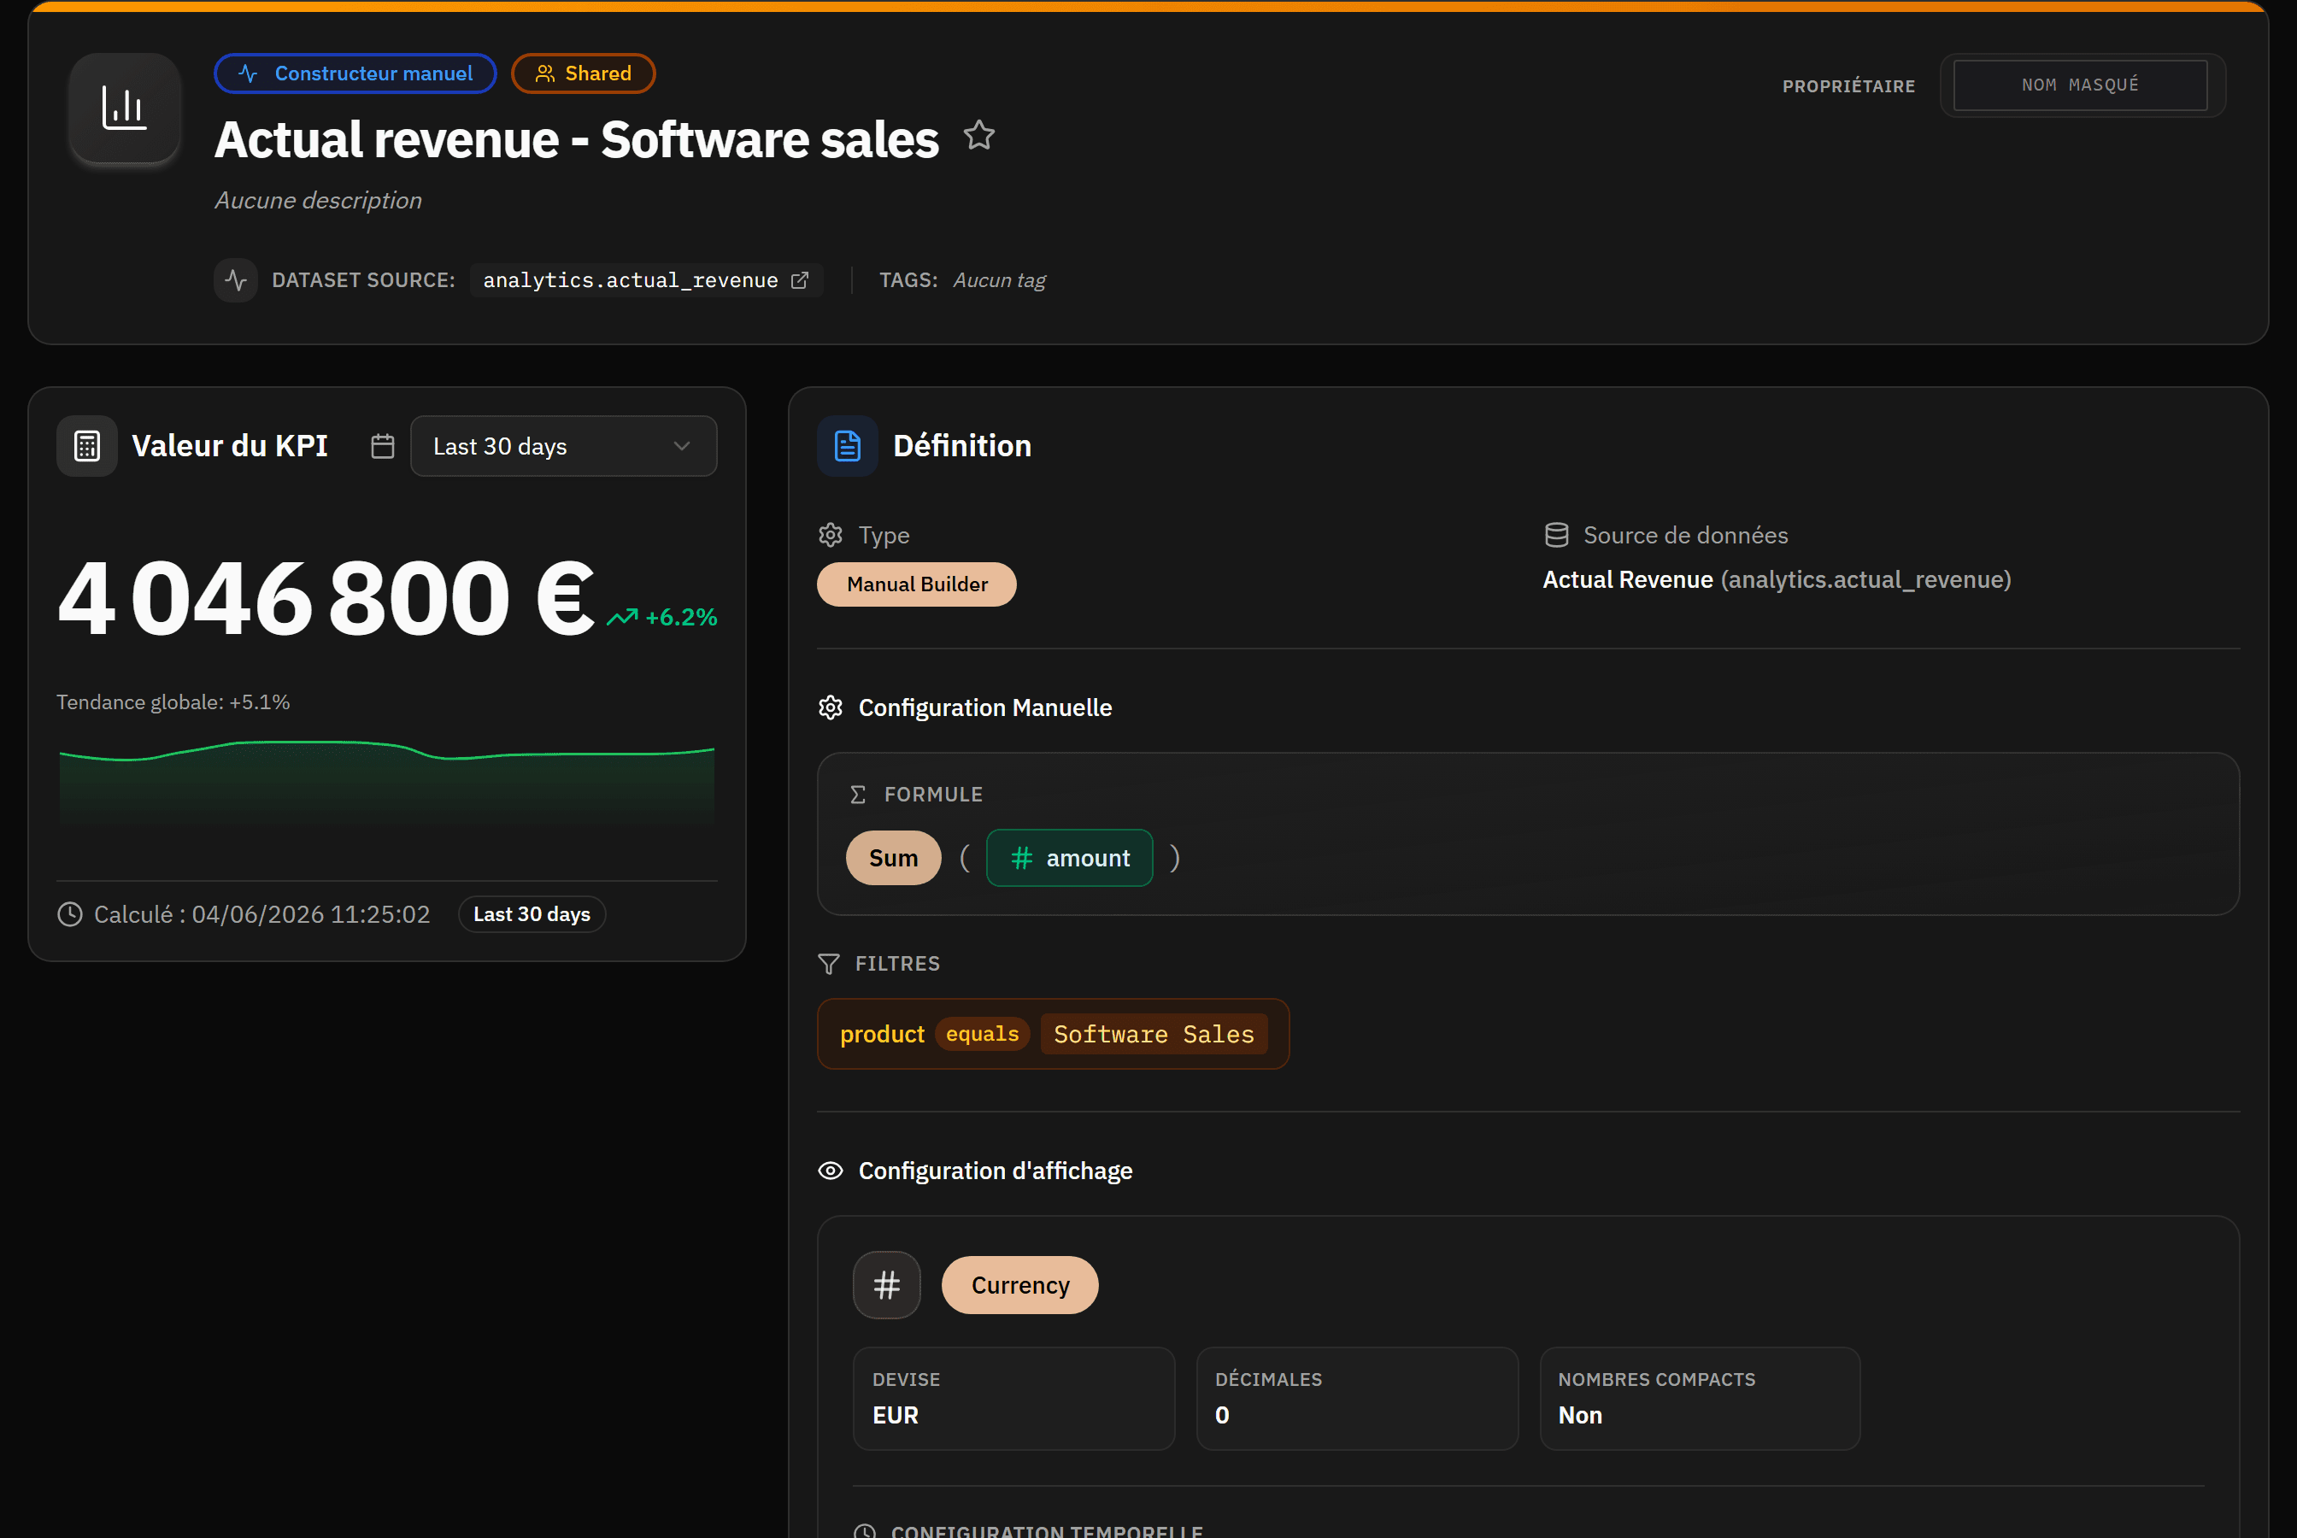
Task: Click the hash icon box beside Currency
Action: click(x=887, y=1285)
